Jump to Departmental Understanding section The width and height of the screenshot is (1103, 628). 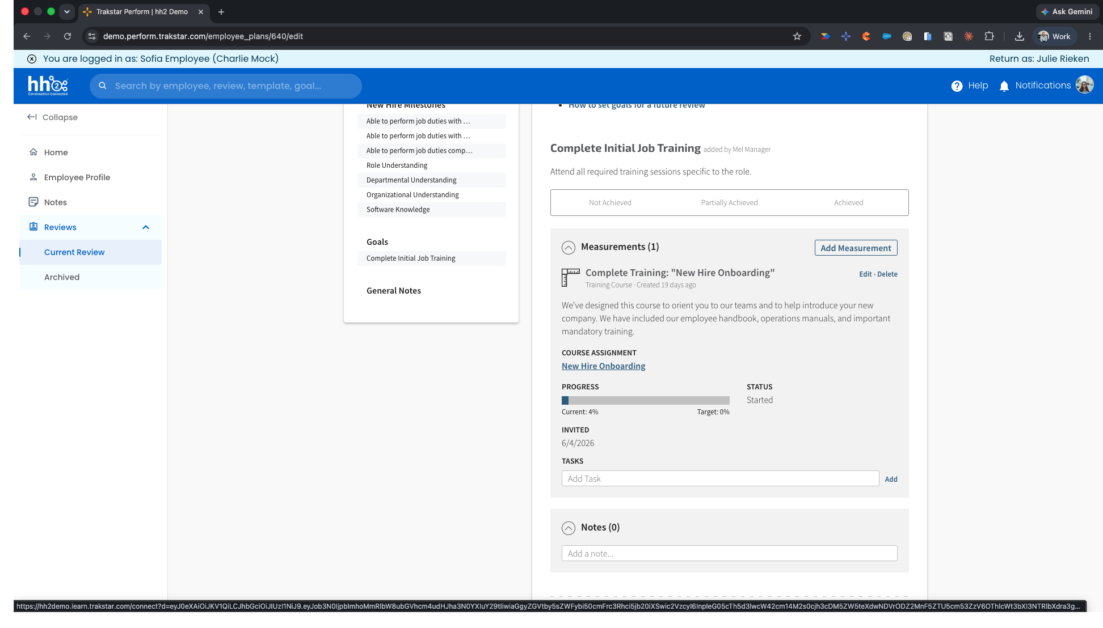431,180
